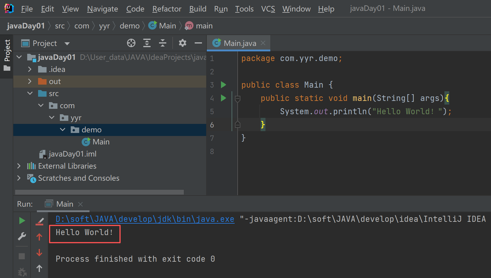Click the red Down the stack trace arrow

click(39, 253)
